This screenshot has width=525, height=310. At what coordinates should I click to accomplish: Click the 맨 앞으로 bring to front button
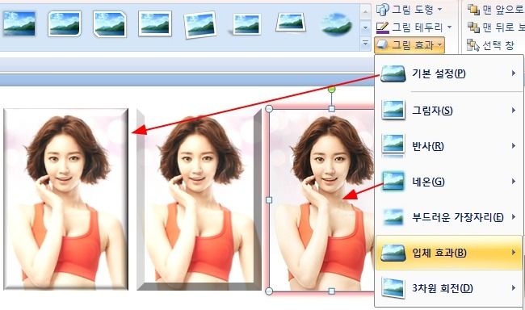click(x=496, y=10)
